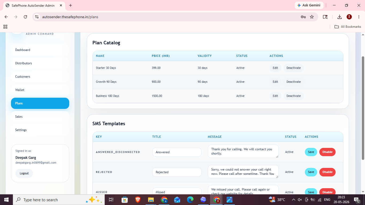Click the Answered title input field

(x=177, y=152)
